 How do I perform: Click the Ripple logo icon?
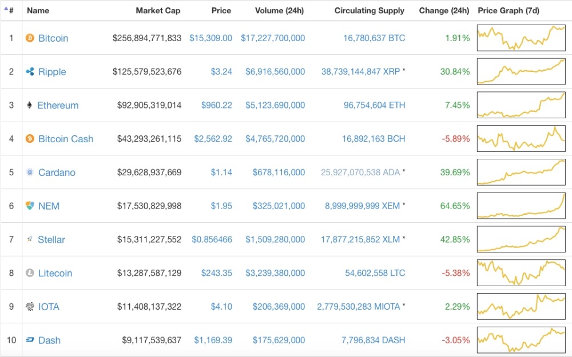pos(30,72)
